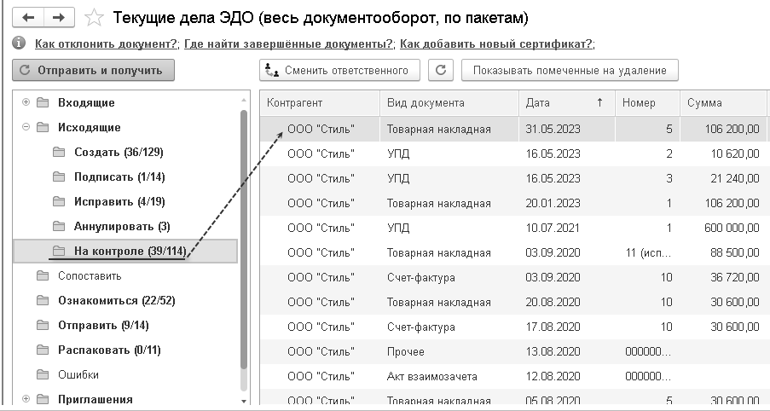Click date cell 20.08.2020
The width and height of the screenshot is (770, 411).
[x=567, y=303]
